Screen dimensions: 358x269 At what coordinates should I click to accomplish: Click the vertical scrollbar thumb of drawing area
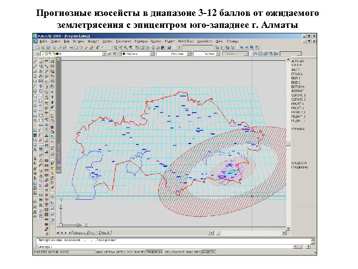(x=288, y=143)
